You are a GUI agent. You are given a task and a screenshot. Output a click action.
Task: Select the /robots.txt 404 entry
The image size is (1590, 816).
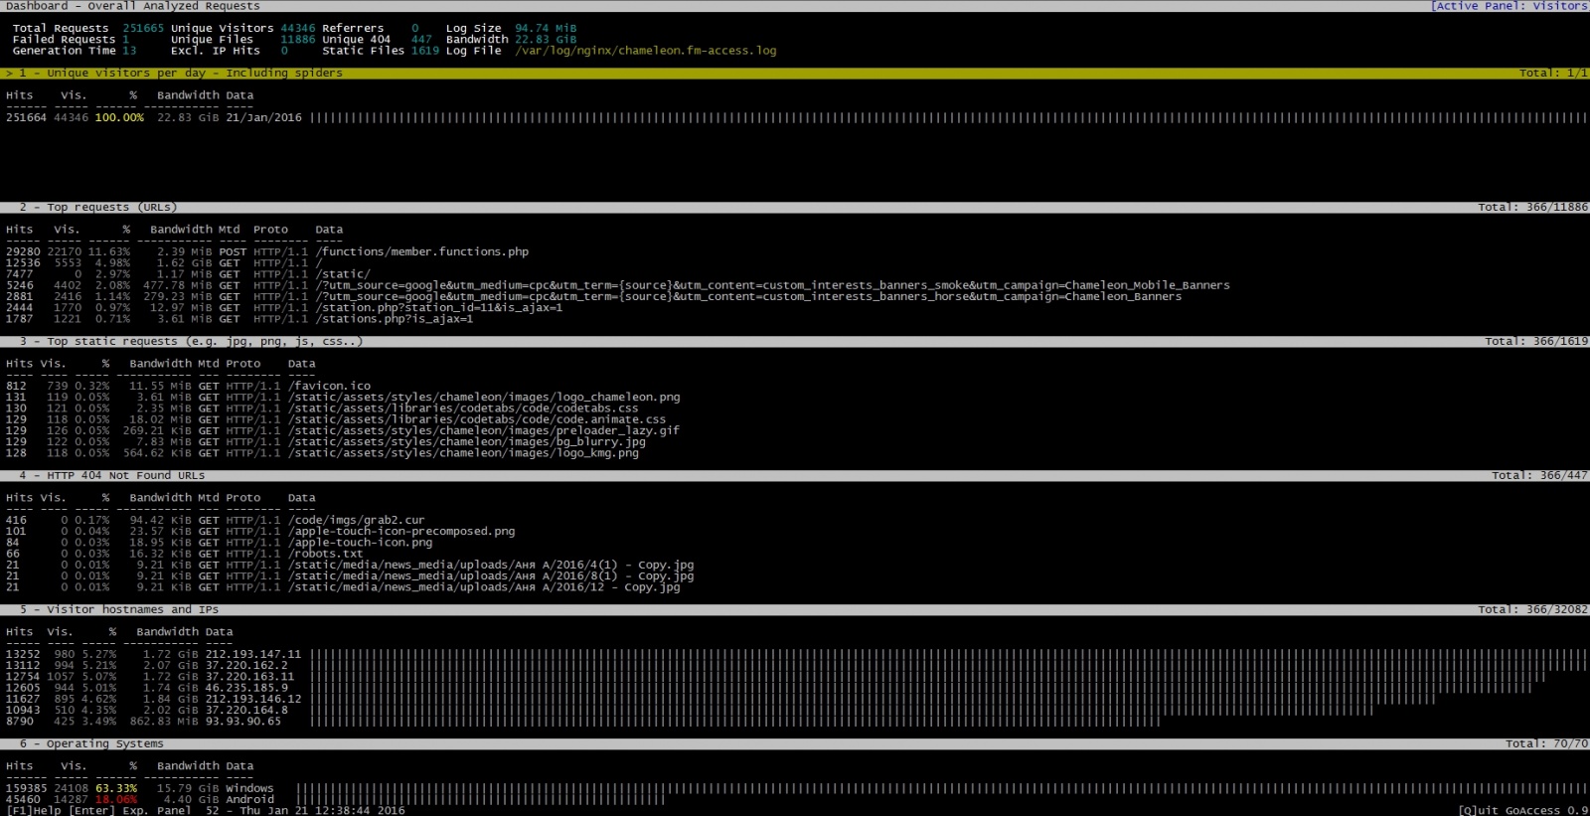click(x=326, y=554)
